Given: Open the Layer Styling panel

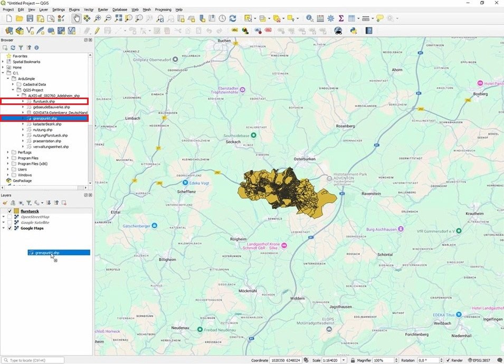Looking at the screenshot, I should coord(5,203).
